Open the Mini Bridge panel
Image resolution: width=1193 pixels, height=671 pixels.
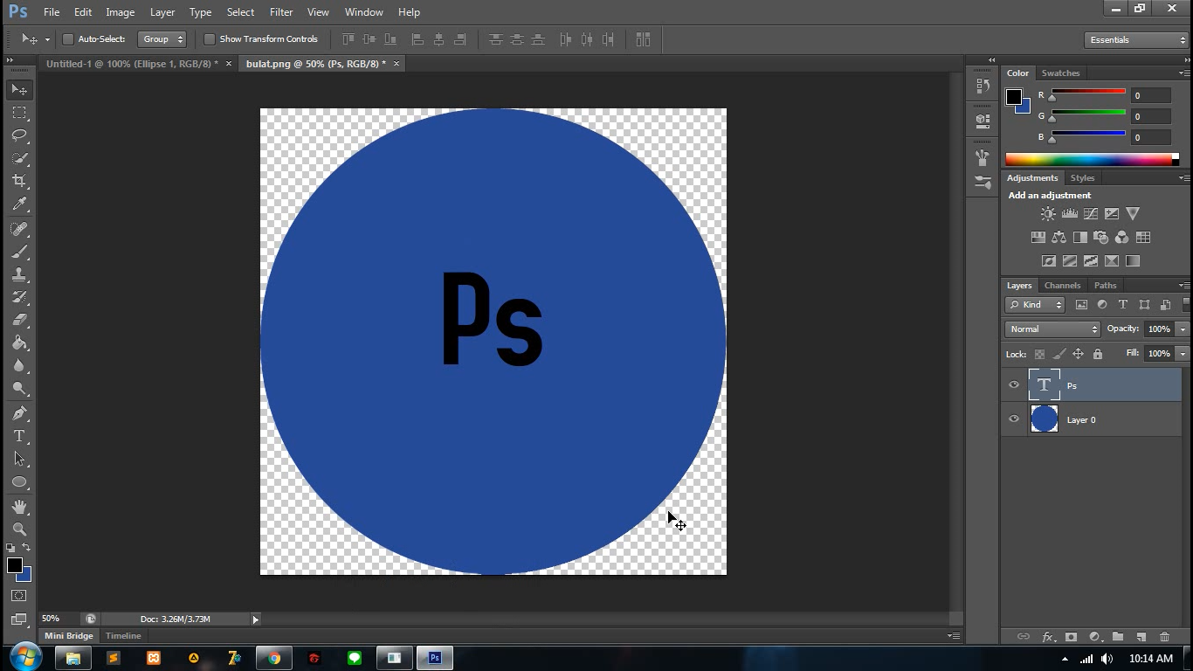[x=69, y=636]
